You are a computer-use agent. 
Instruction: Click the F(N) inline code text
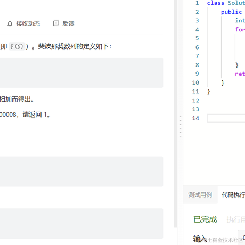point(17,47)
